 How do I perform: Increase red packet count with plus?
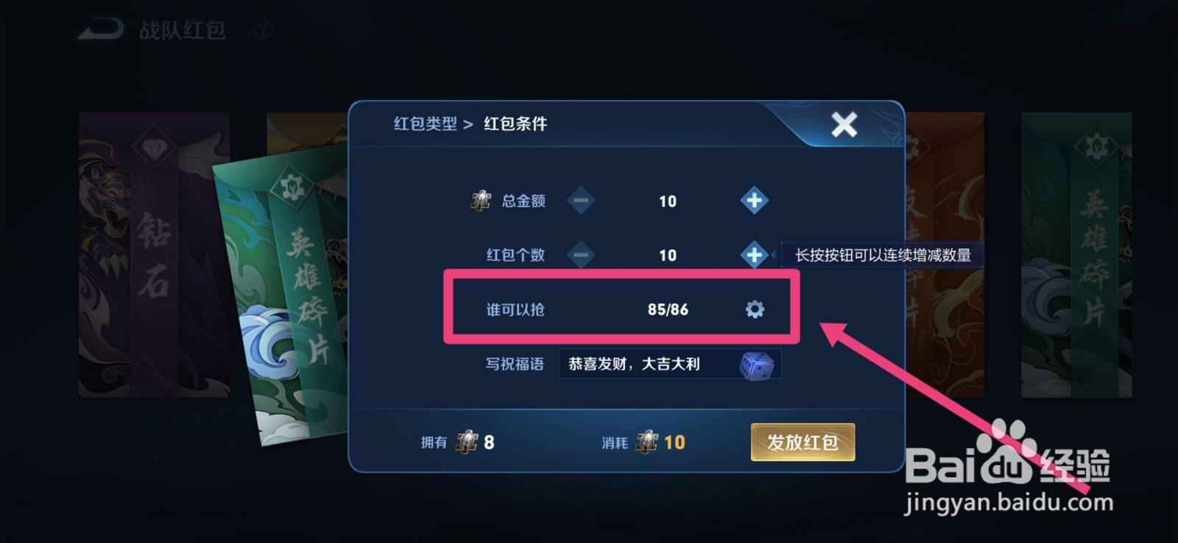(753, 255)
